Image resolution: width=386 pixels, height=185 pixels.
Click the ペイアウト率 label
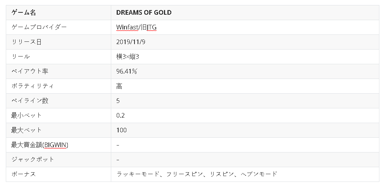pos(30,71)
